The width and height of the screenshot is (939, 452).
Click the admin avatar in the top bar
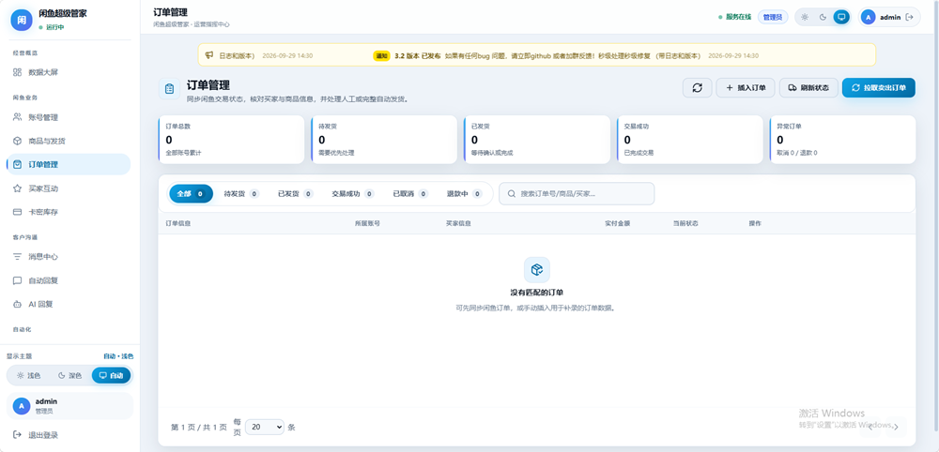point(868,17)
